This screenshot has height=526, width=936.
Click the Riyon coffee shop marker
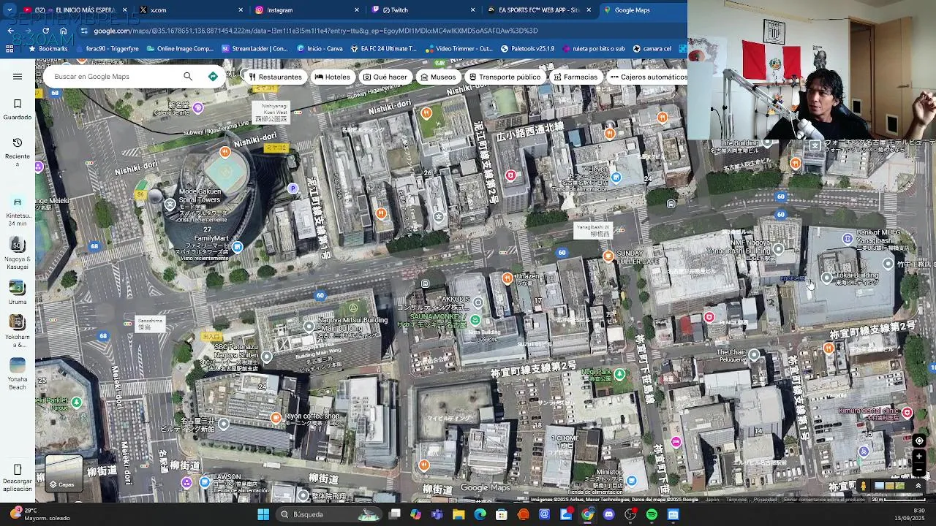point(275,418)
